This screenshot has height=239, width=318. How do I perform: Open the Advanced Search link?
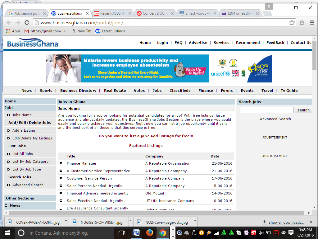[x=275, y=119]
